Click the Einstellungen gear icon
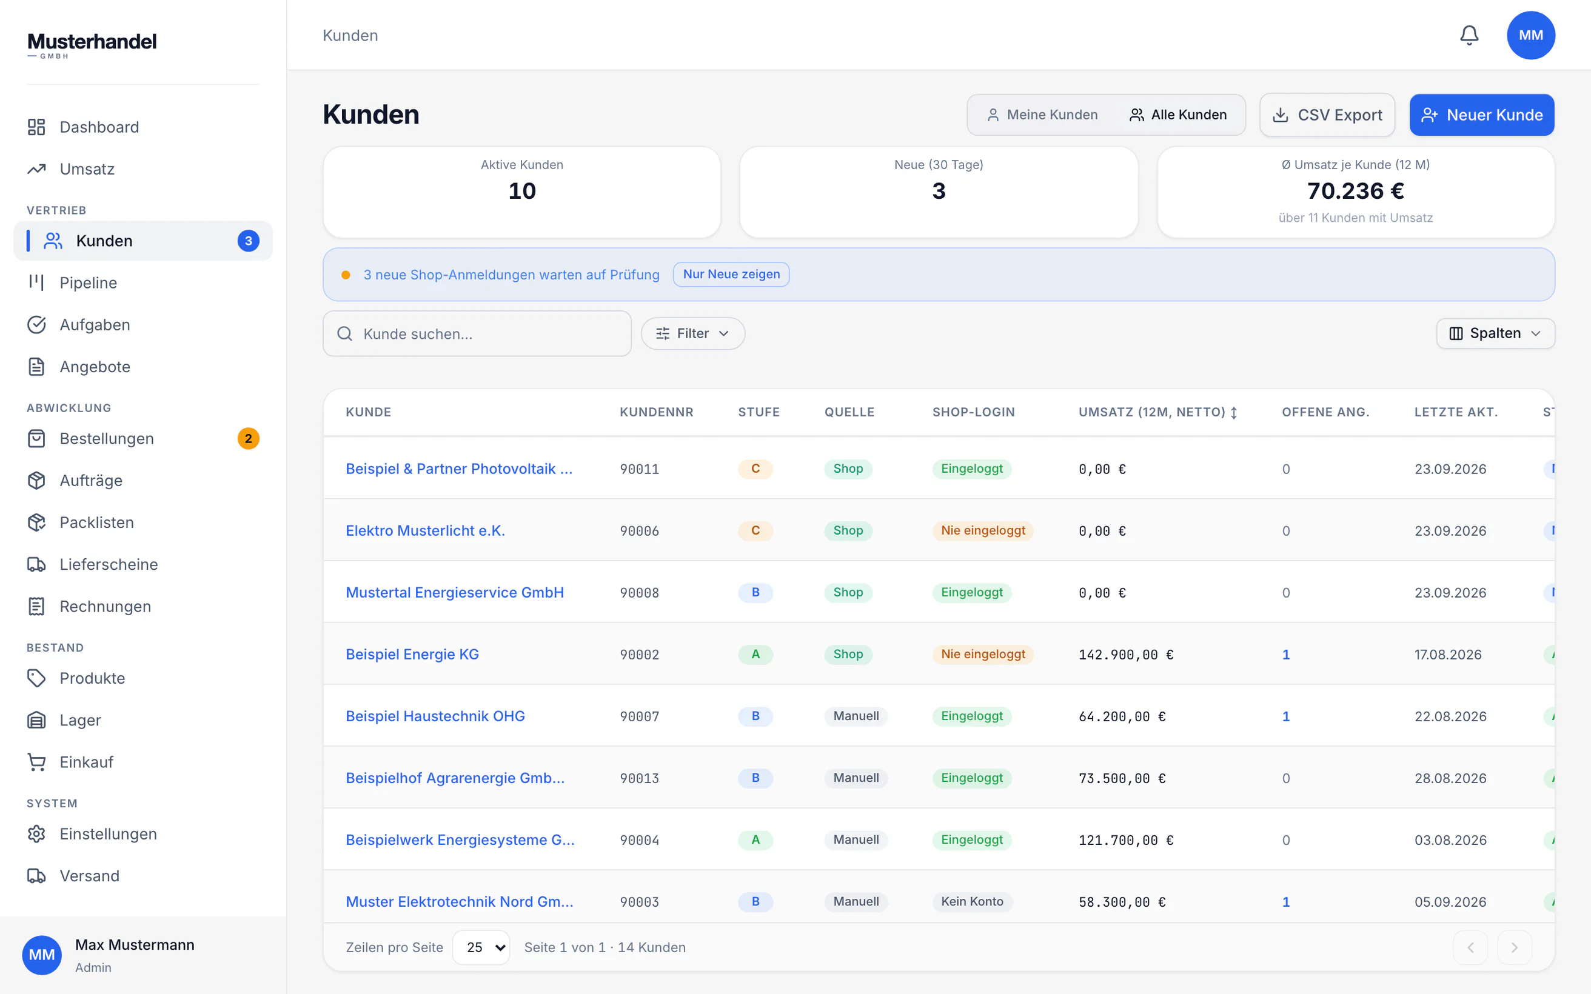Image resolution: width=1591 pixels, height=994 pixels. tap(37, 833)
